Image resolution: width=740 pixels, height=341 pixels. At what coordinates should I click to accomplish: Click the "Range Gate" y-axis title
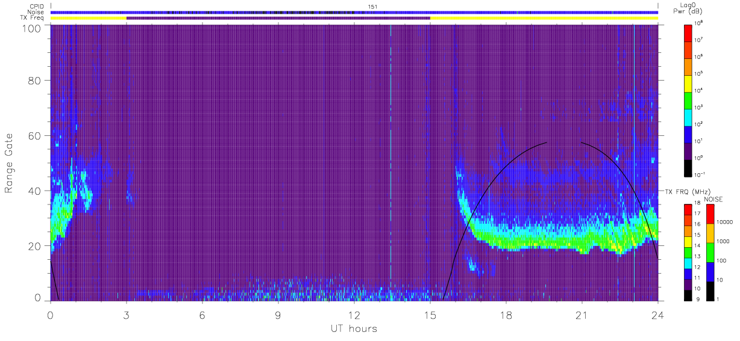10,164
